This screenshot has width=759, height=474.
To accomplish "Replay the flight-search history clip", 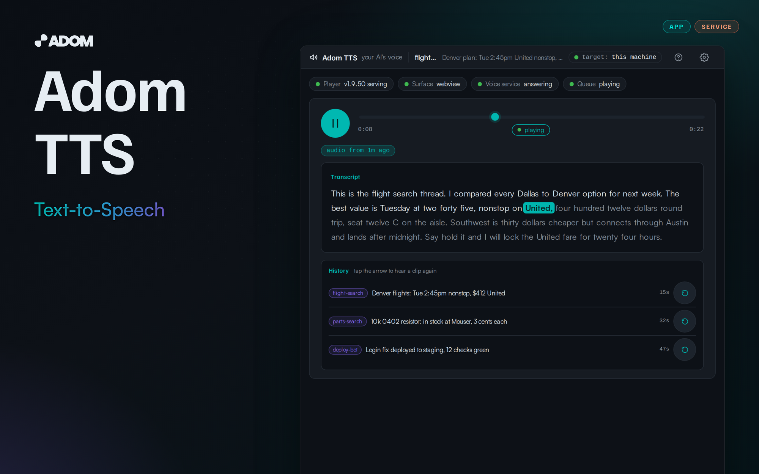I will [685, 293].
